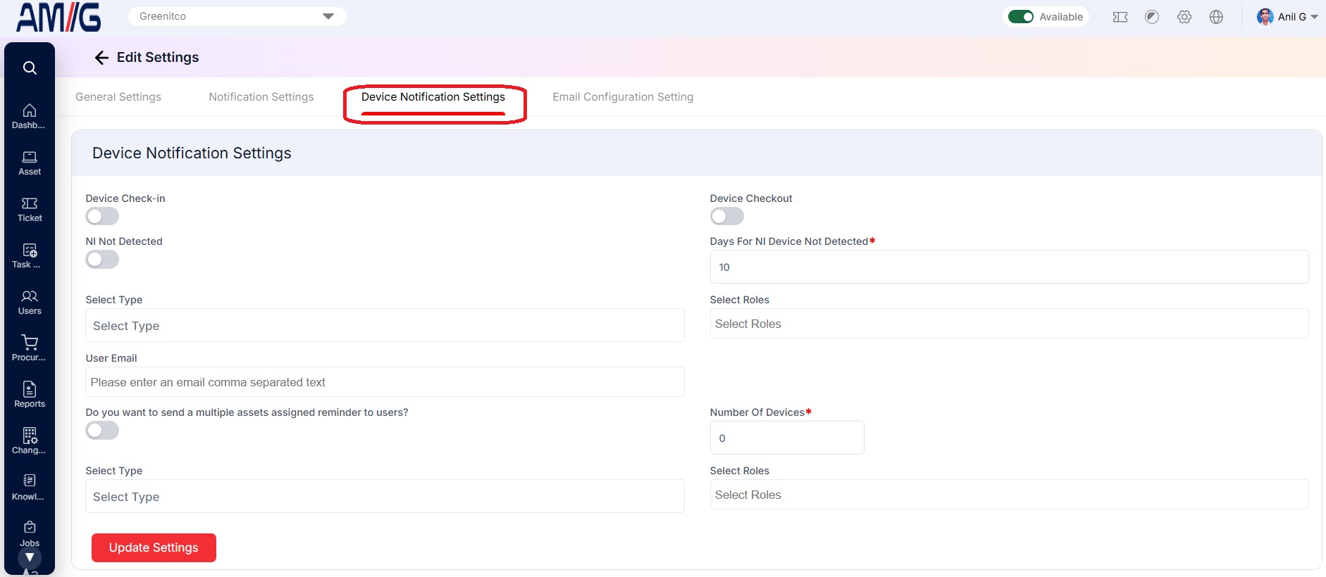Image resolution: width=1326 pixels, height=577 pixels.
Task: Enable multiple assets assigned reminder toggle
Action: click(102, 431)
